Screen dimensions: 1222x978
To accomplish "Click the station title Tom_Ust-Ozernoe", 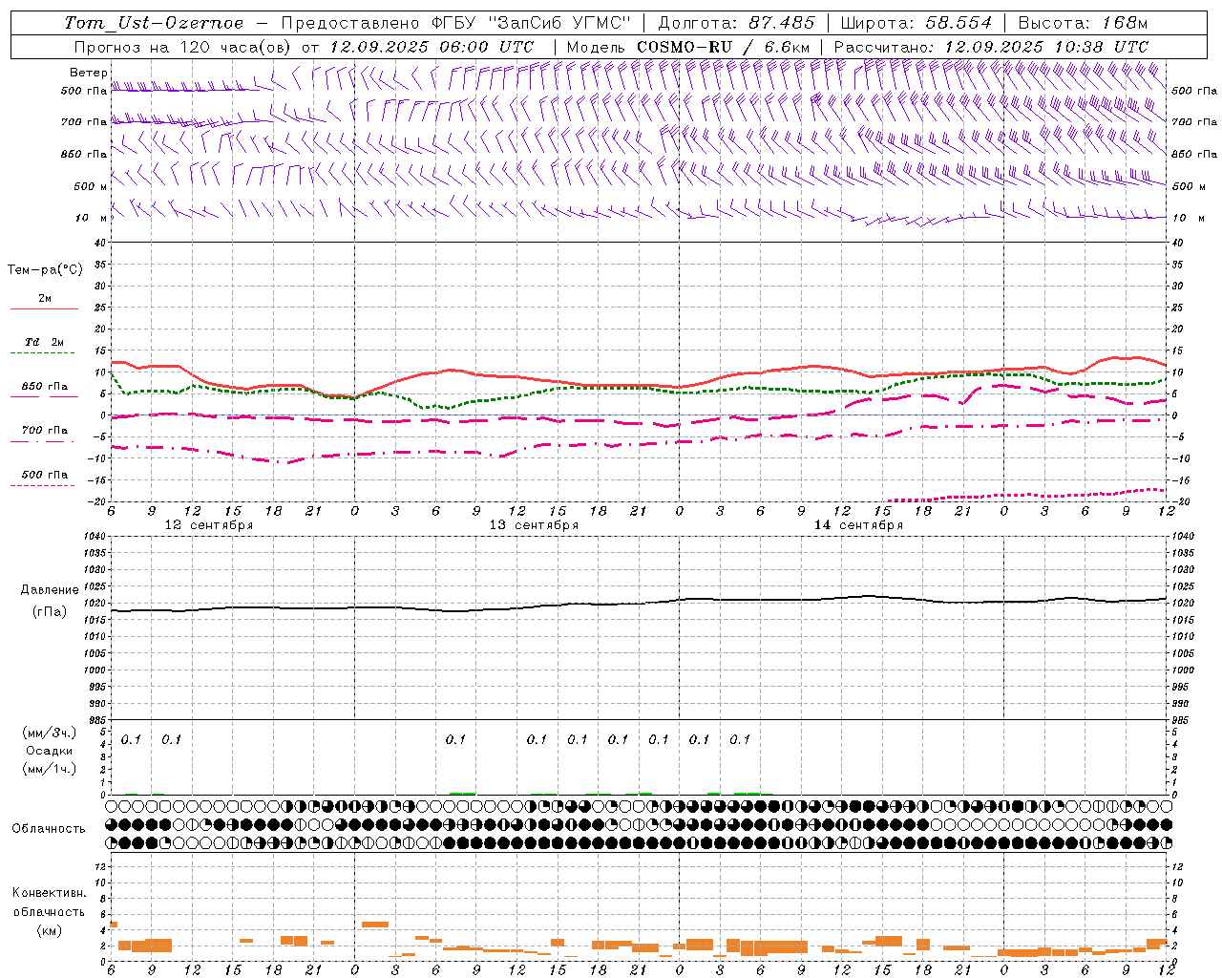I will (154, 23).
